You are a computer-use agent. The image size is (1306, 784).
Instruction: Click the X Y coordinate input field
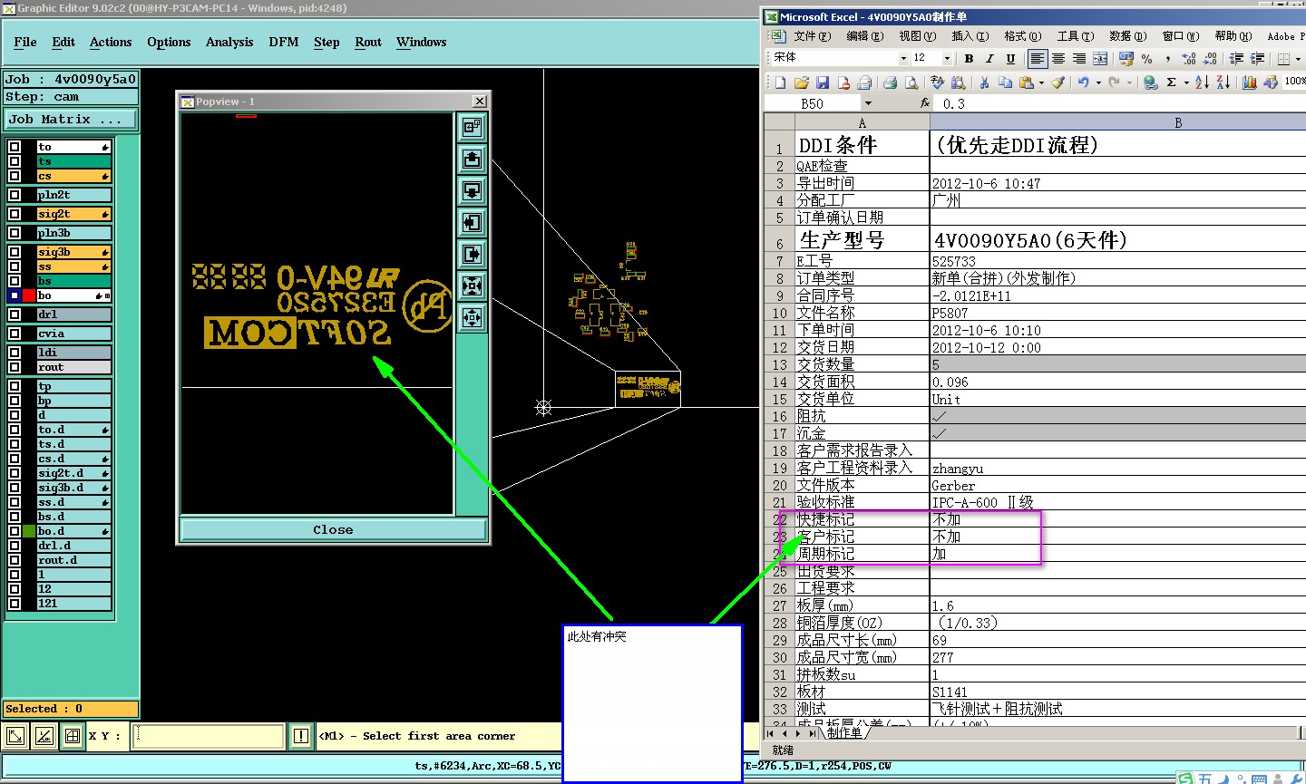click(209, 736)
